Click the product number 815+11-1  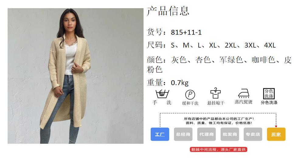pos(186,32)
